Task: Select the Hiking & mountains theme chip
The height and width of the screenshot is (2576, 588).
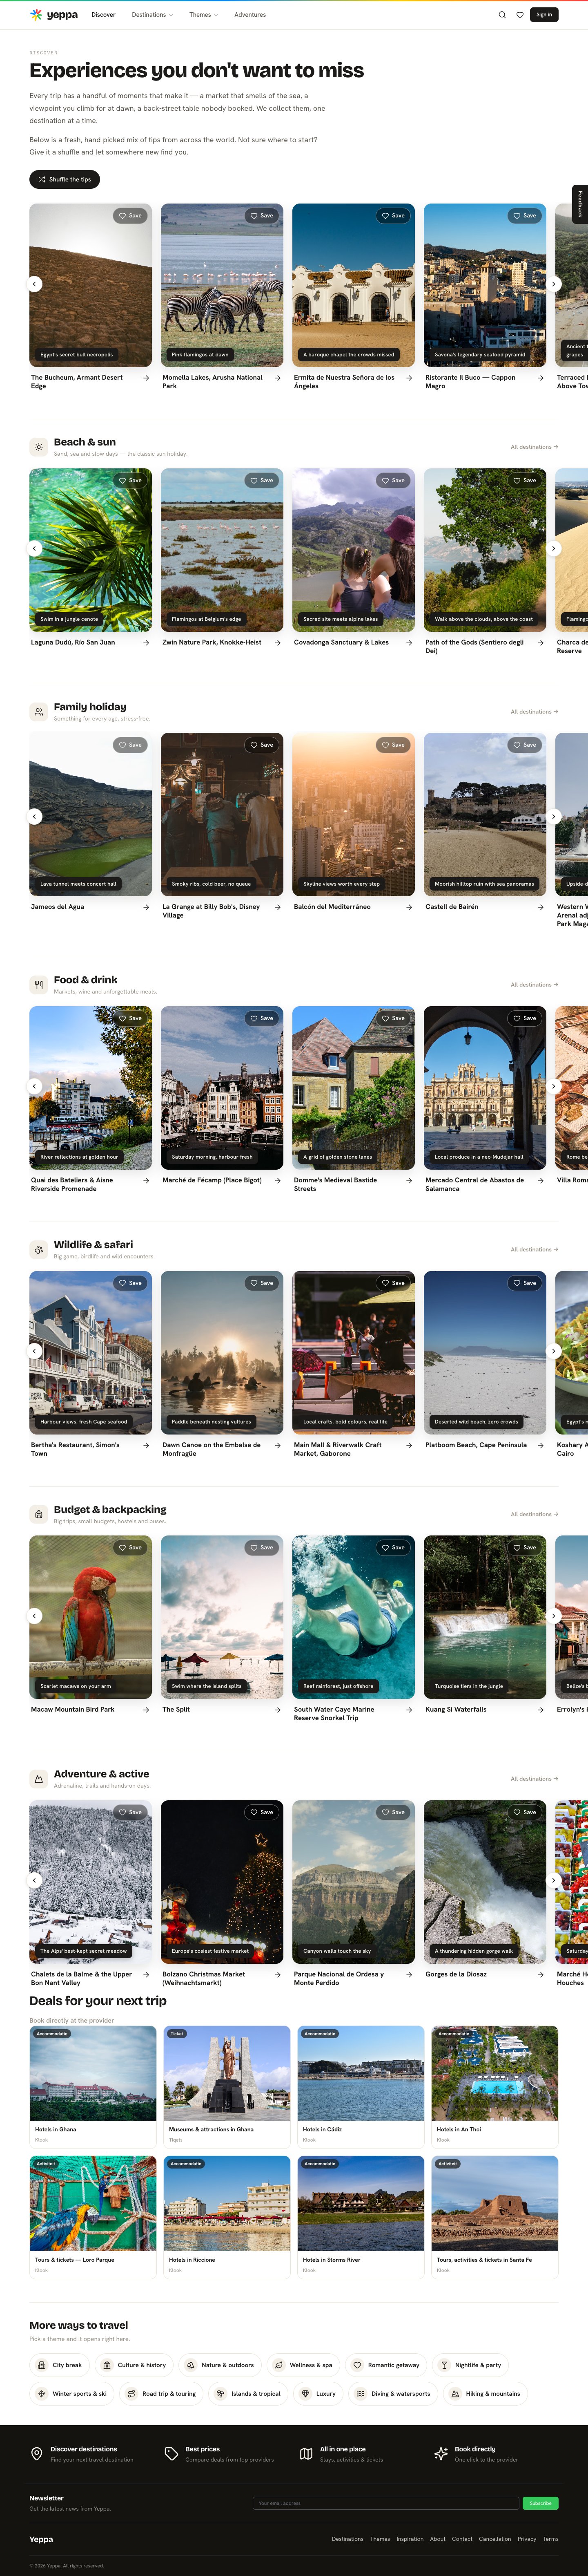Action: click(x=484, y=2394)
